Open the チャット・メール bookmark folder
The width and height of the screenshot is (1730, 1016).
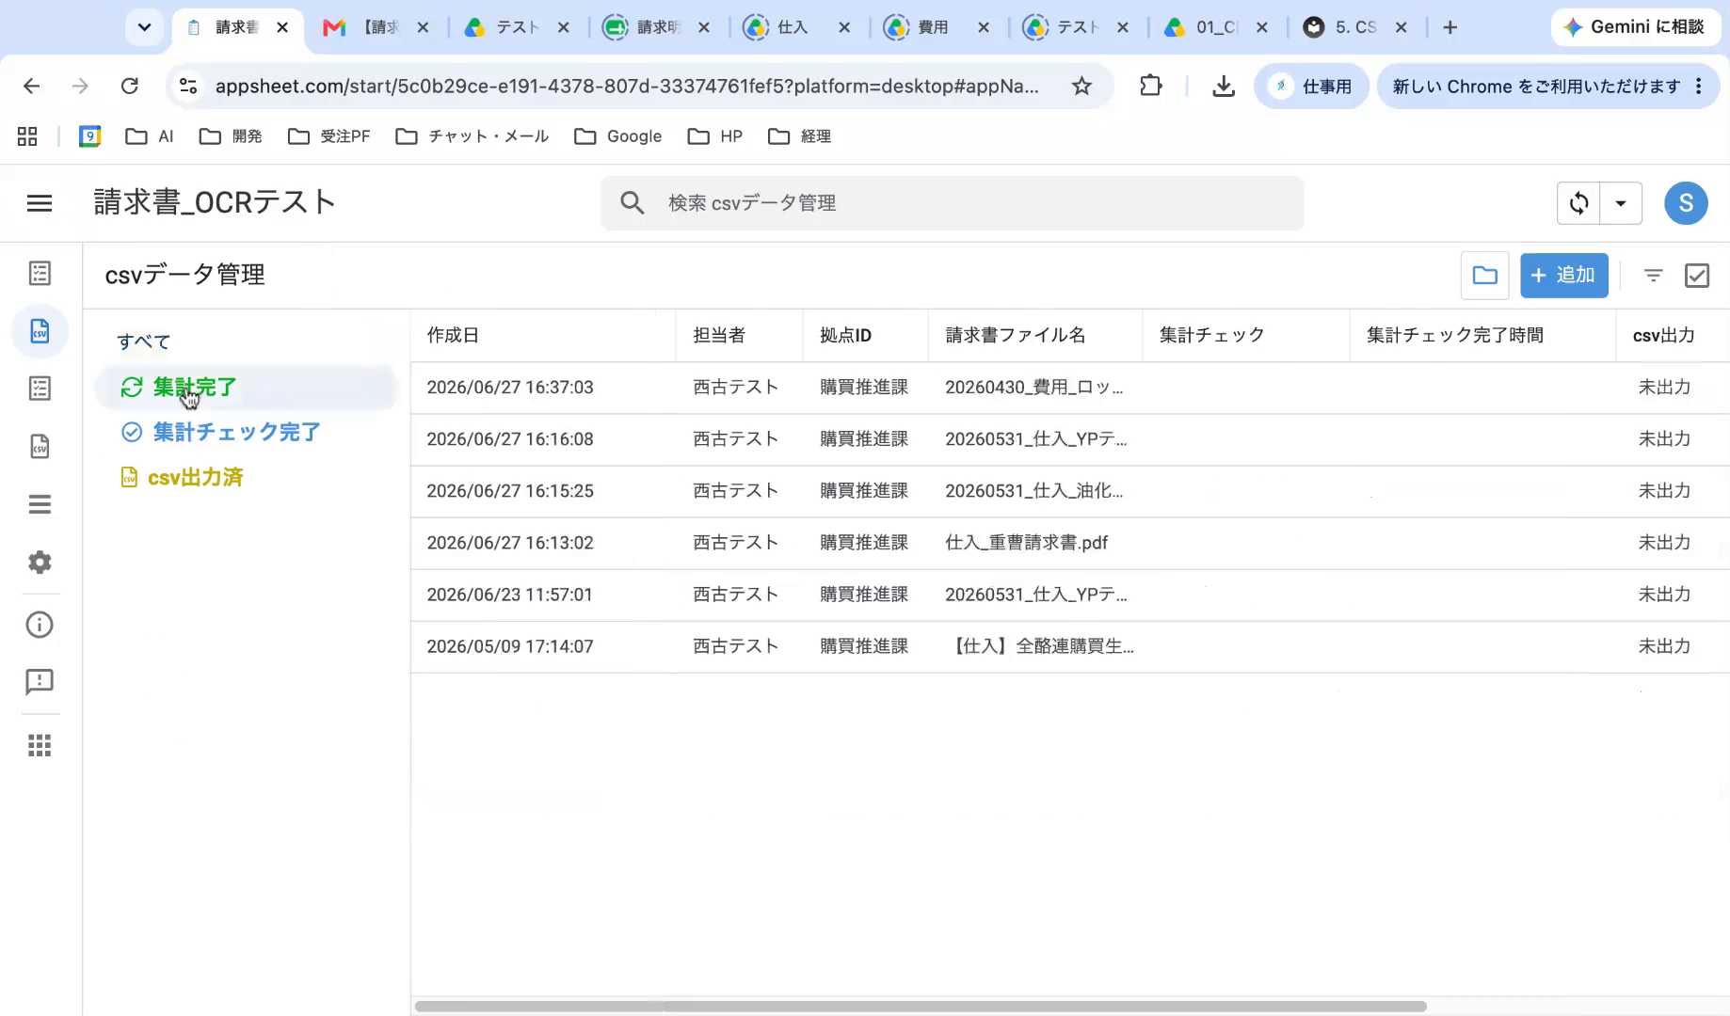472,136
